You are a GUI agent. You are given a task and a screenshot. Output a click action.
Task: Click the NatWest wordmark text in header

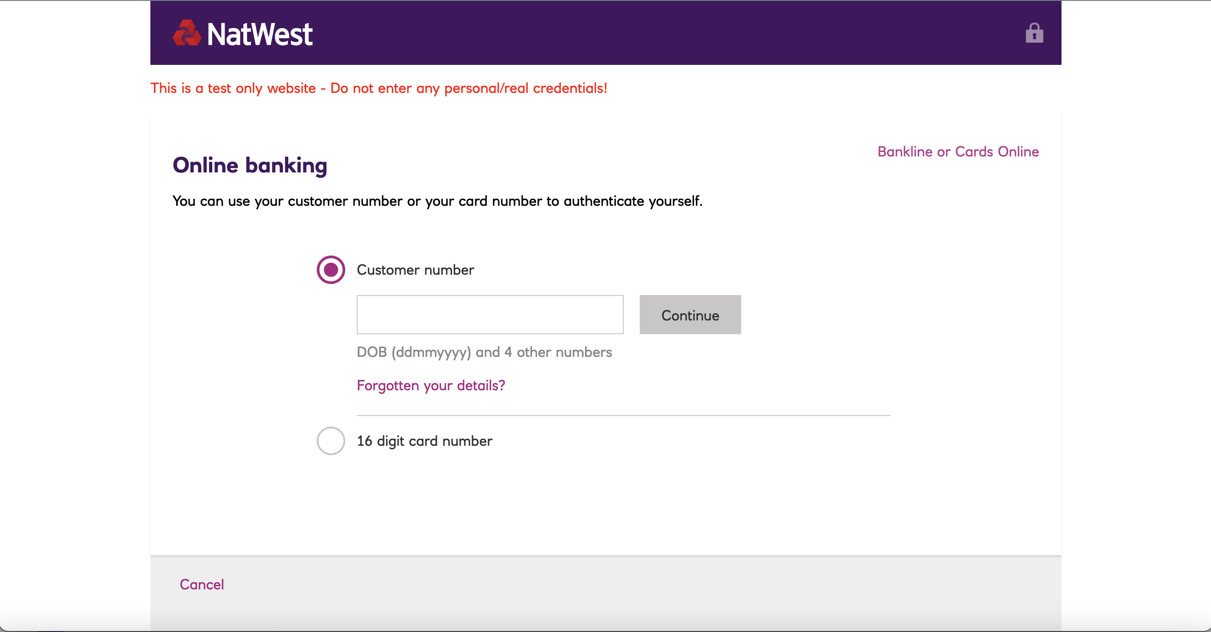[x=259, y=34]
